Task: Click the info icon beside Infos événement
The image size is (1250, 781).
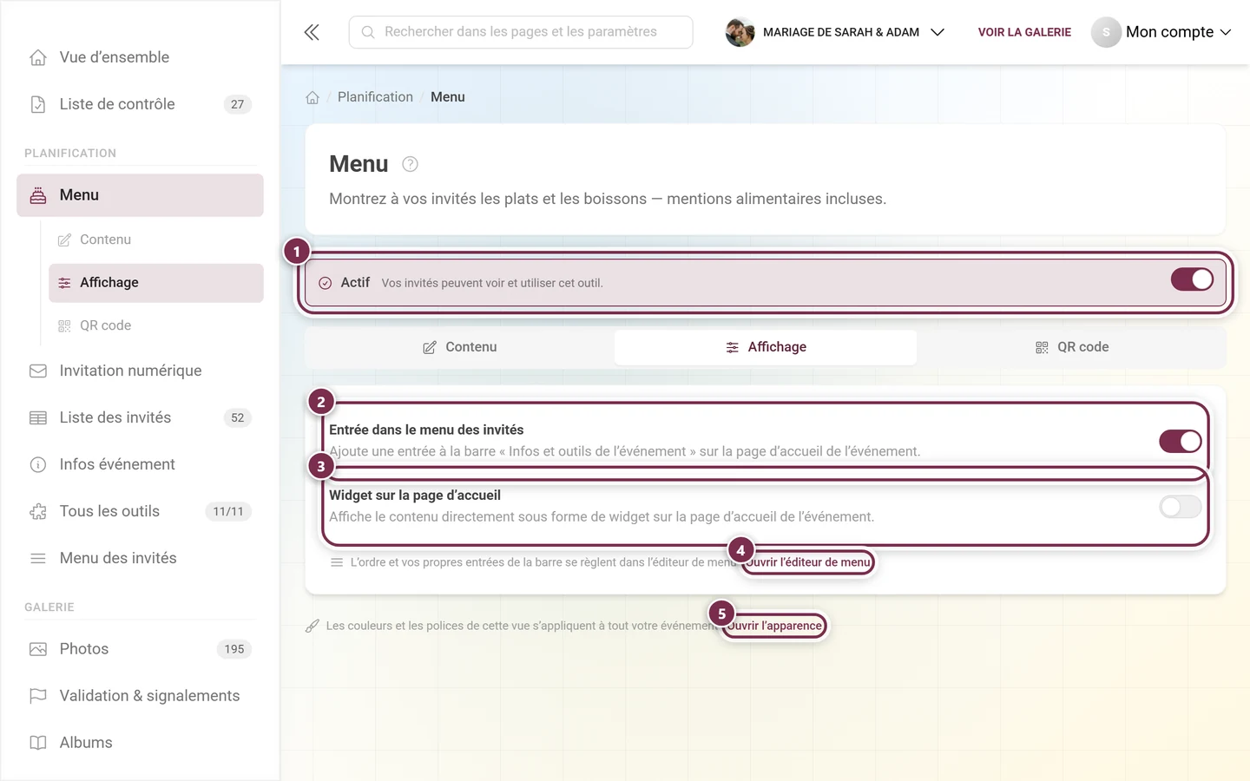Action: (x=38, y=464)
